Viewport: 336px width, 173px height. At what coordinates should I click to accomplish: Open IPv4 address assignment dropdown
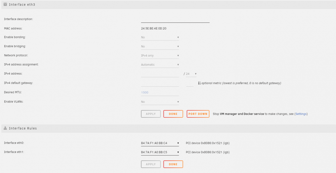point(160,65)
